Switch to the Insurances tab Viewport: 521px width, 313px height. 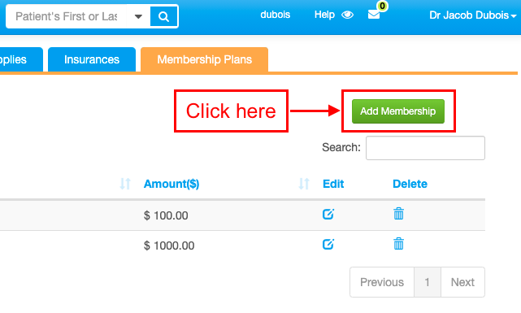(x=92, y=59)
